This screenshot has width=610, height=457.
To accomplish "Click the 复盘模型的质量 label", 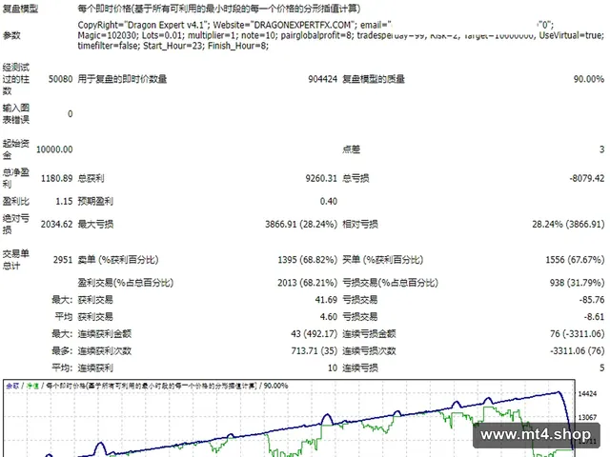I will pos(374,79).
